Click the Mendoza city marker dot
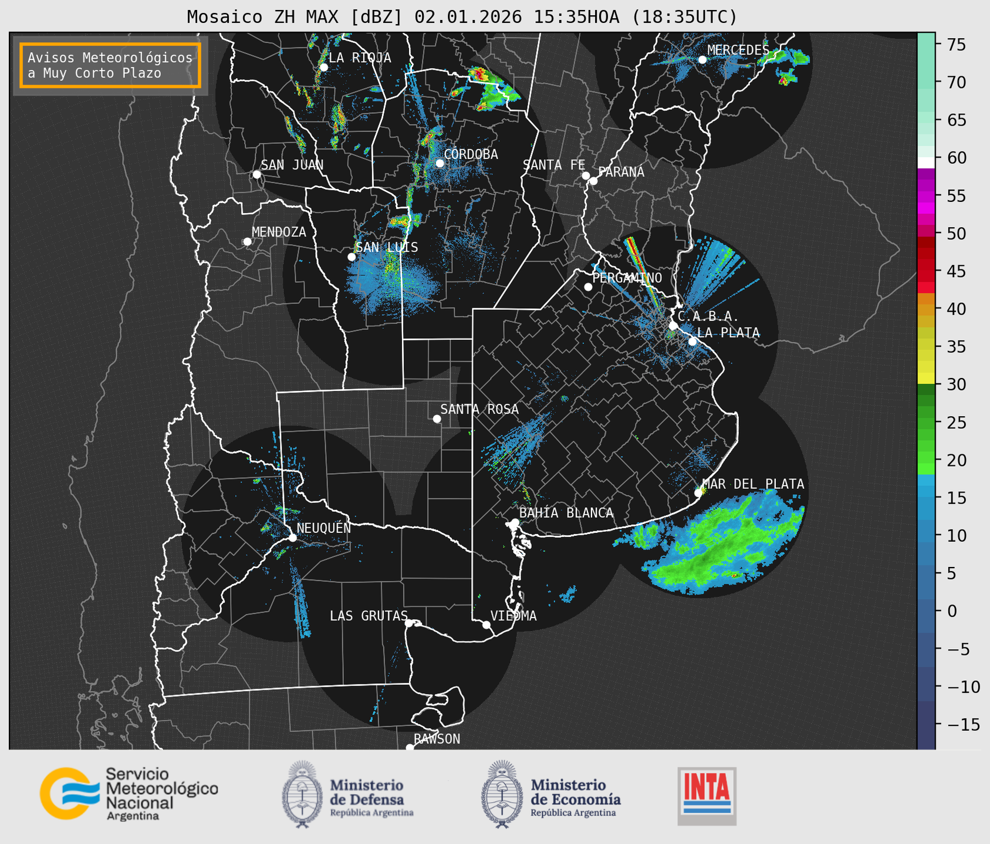990x844 pixels. point(247,242)
